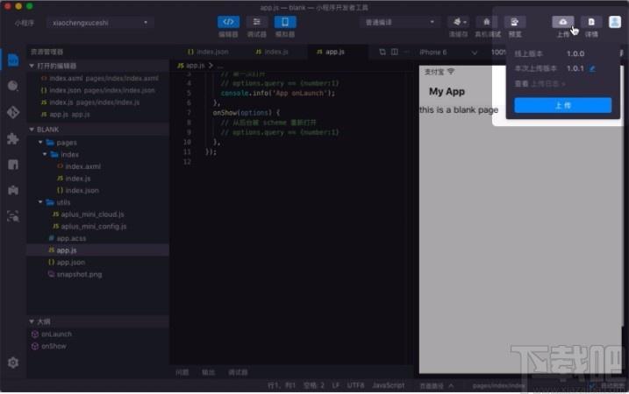This screenshot has width=629, height=394.
Task: Open the npm sidebar icon
Action: coord(13,165)
